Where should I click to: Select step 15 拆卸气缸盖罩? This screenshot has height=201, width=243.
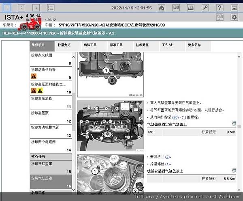pos(51,167)
